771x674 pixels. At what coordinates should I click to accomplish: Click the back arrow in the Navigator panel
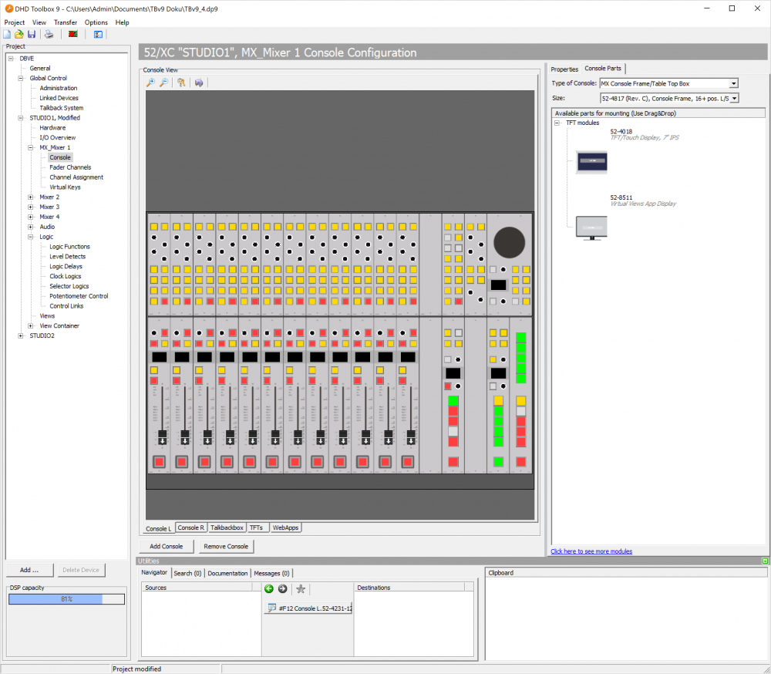click(x=269, y=588)
